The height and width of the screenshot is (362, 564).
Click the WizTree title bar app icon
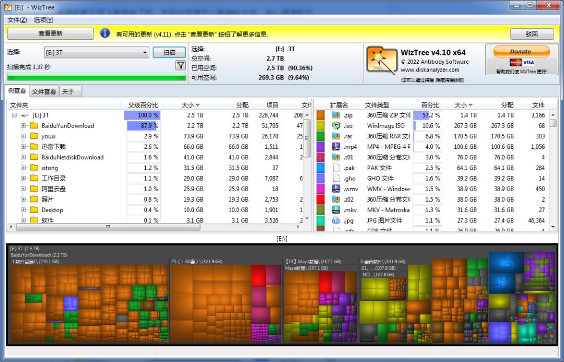pos(7,7)
